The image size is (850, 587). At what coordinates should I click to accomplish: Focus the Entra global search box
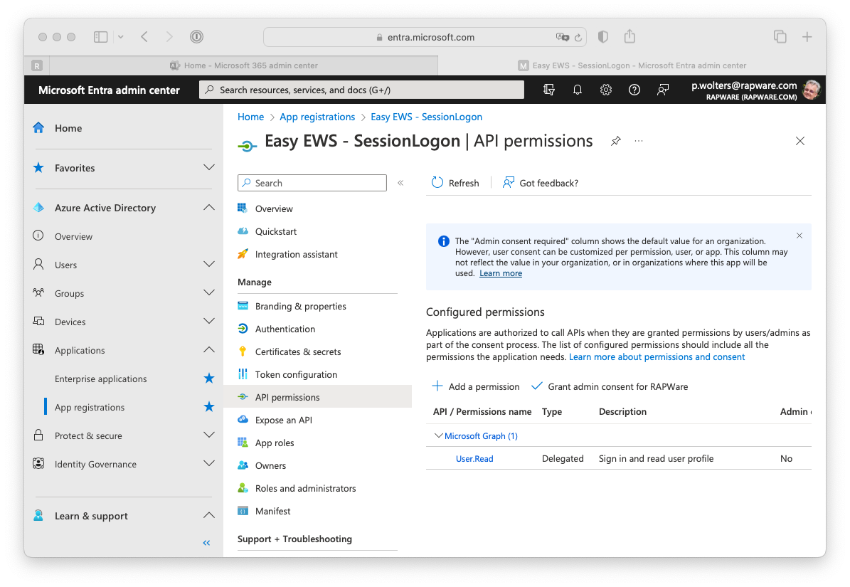[x=361, y=90]
